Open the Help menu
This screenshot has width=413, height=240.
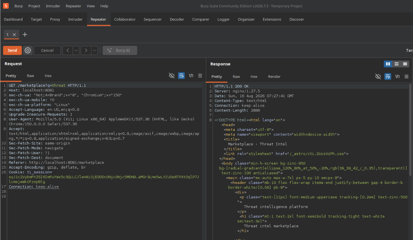(x=104, y=6)
